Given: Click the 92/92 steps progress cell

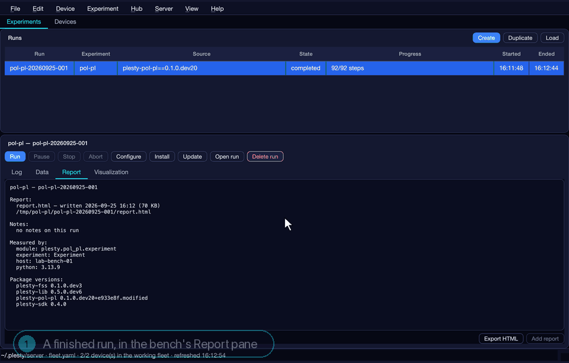Looking at the screenshot, I should (410, 68).
